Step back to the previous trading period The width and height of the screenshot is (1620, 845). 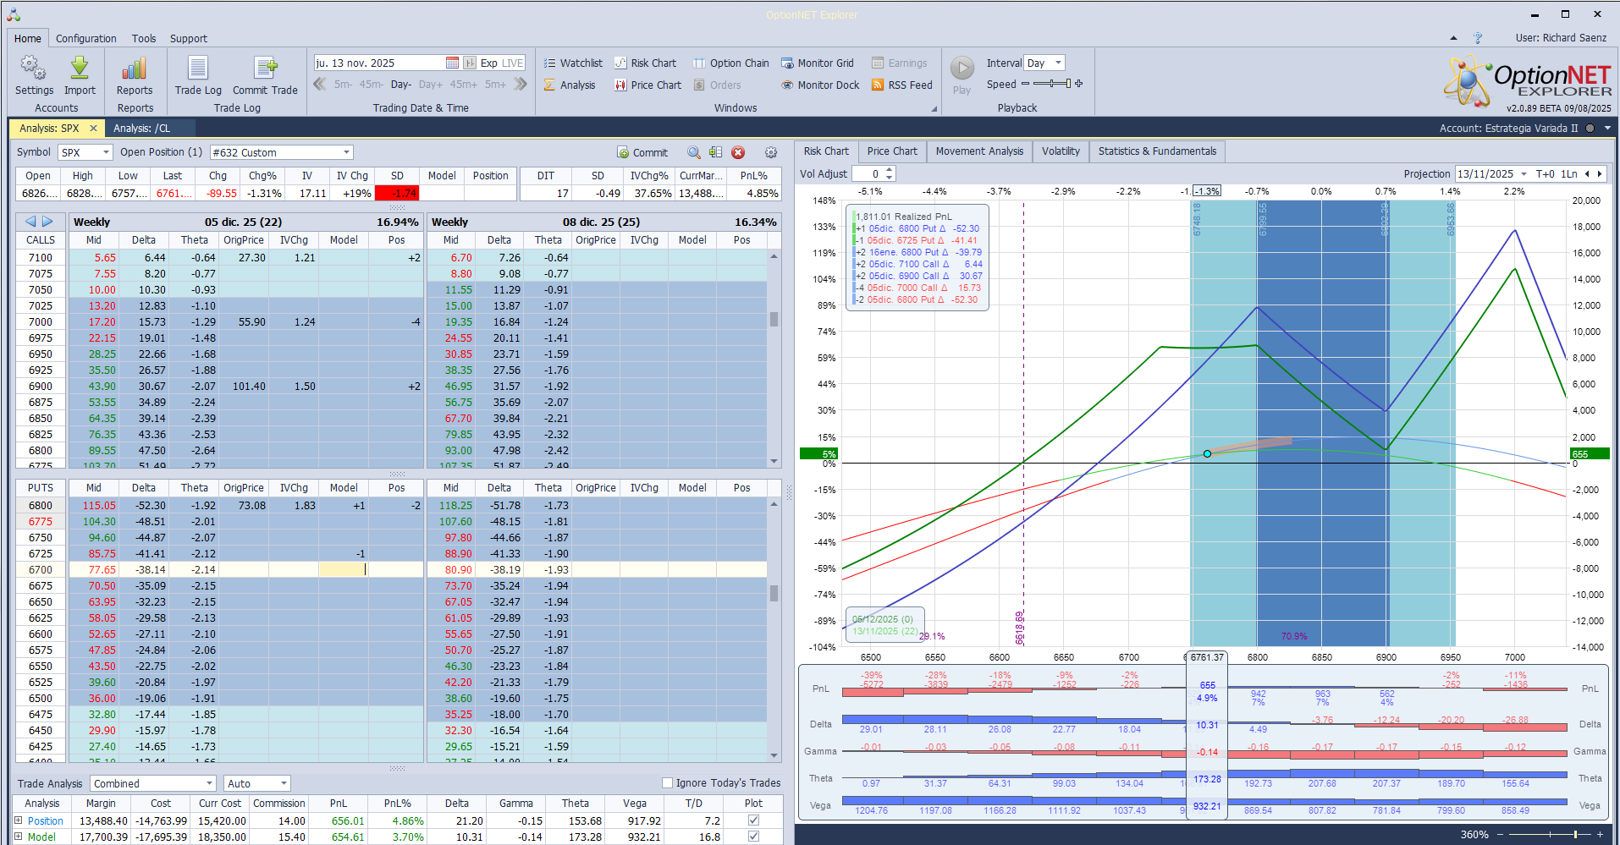(x=320, y=84)
